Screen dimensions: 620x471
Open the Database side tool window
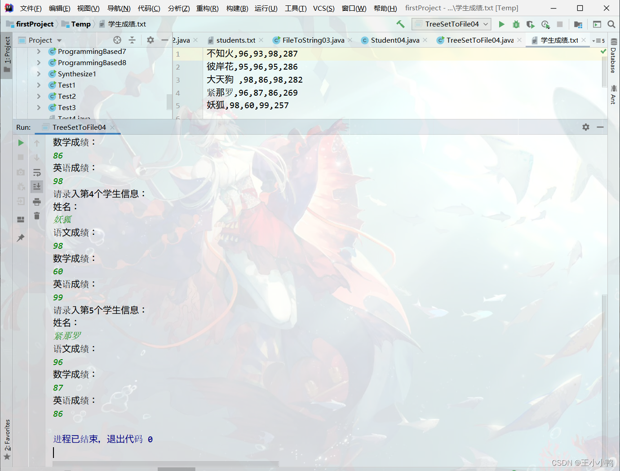click(614, 55)
